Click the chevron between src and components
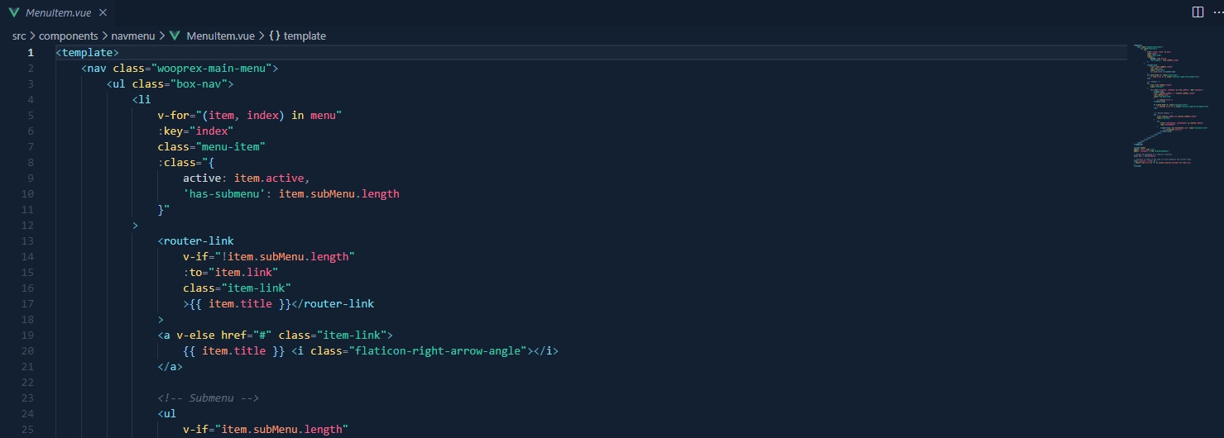Screen dimensions: 1224x438 (33, 36)
